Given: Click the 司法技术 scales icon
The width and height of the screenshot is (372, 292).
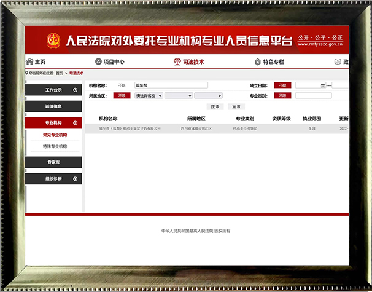Looking at the screenshot, I should pyautogui.click(x=178, y=62).
